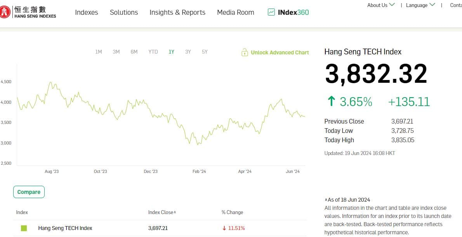Viewport: 462px width, 237px height.
Task: Expand the About Us dropdown
Action: 381,5
